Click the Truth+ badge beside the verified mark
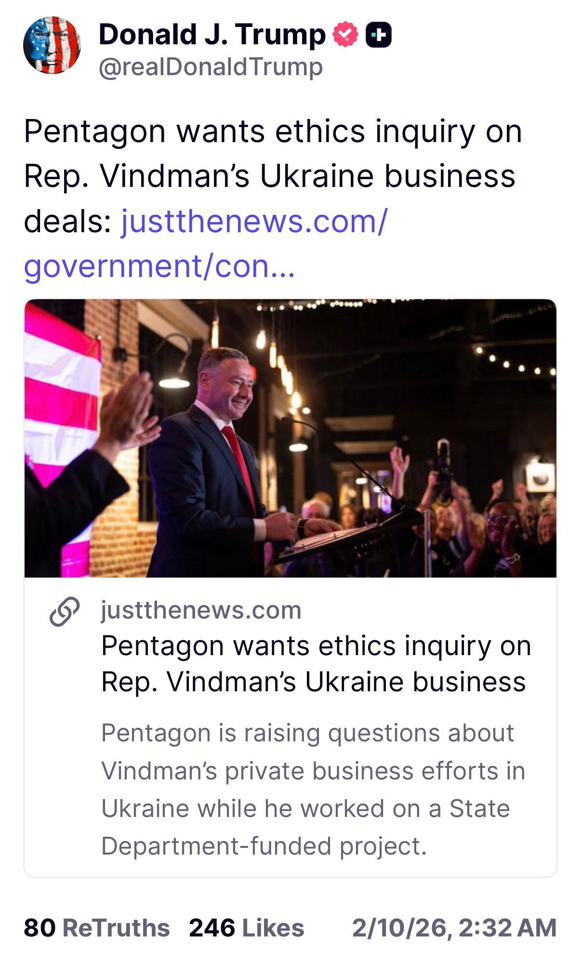 (x=379, y=33)
